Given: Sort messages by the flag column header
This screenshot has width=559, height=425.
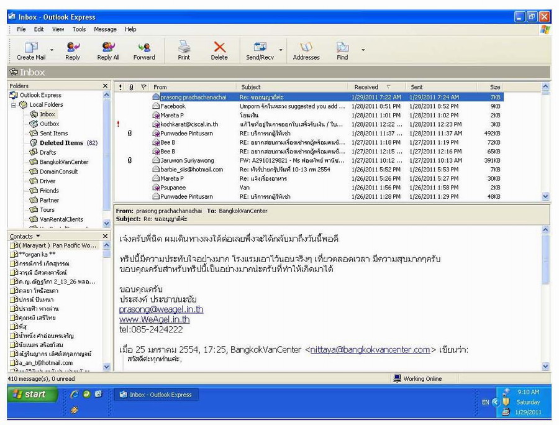Looking at the screenshot, I should point(143,87).
